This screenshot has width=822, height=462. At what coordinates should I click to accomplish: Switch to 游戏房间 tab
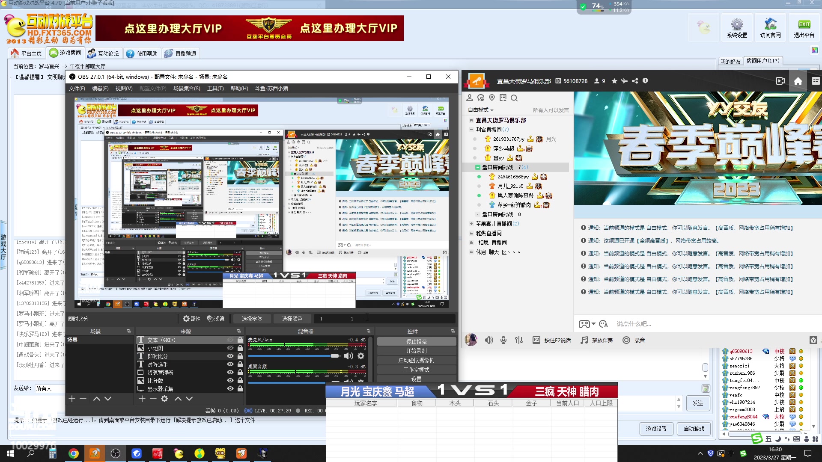[x=65, y=53]
